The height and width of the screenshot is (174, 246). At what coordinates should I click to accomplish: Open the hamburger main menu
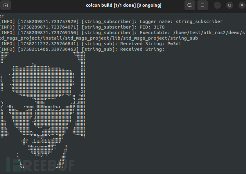pyautogui.click(x=203, y=5)
